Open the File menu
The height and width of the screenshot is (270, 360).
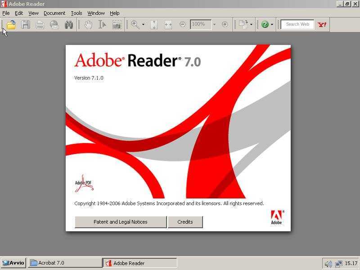click(6, 13)
